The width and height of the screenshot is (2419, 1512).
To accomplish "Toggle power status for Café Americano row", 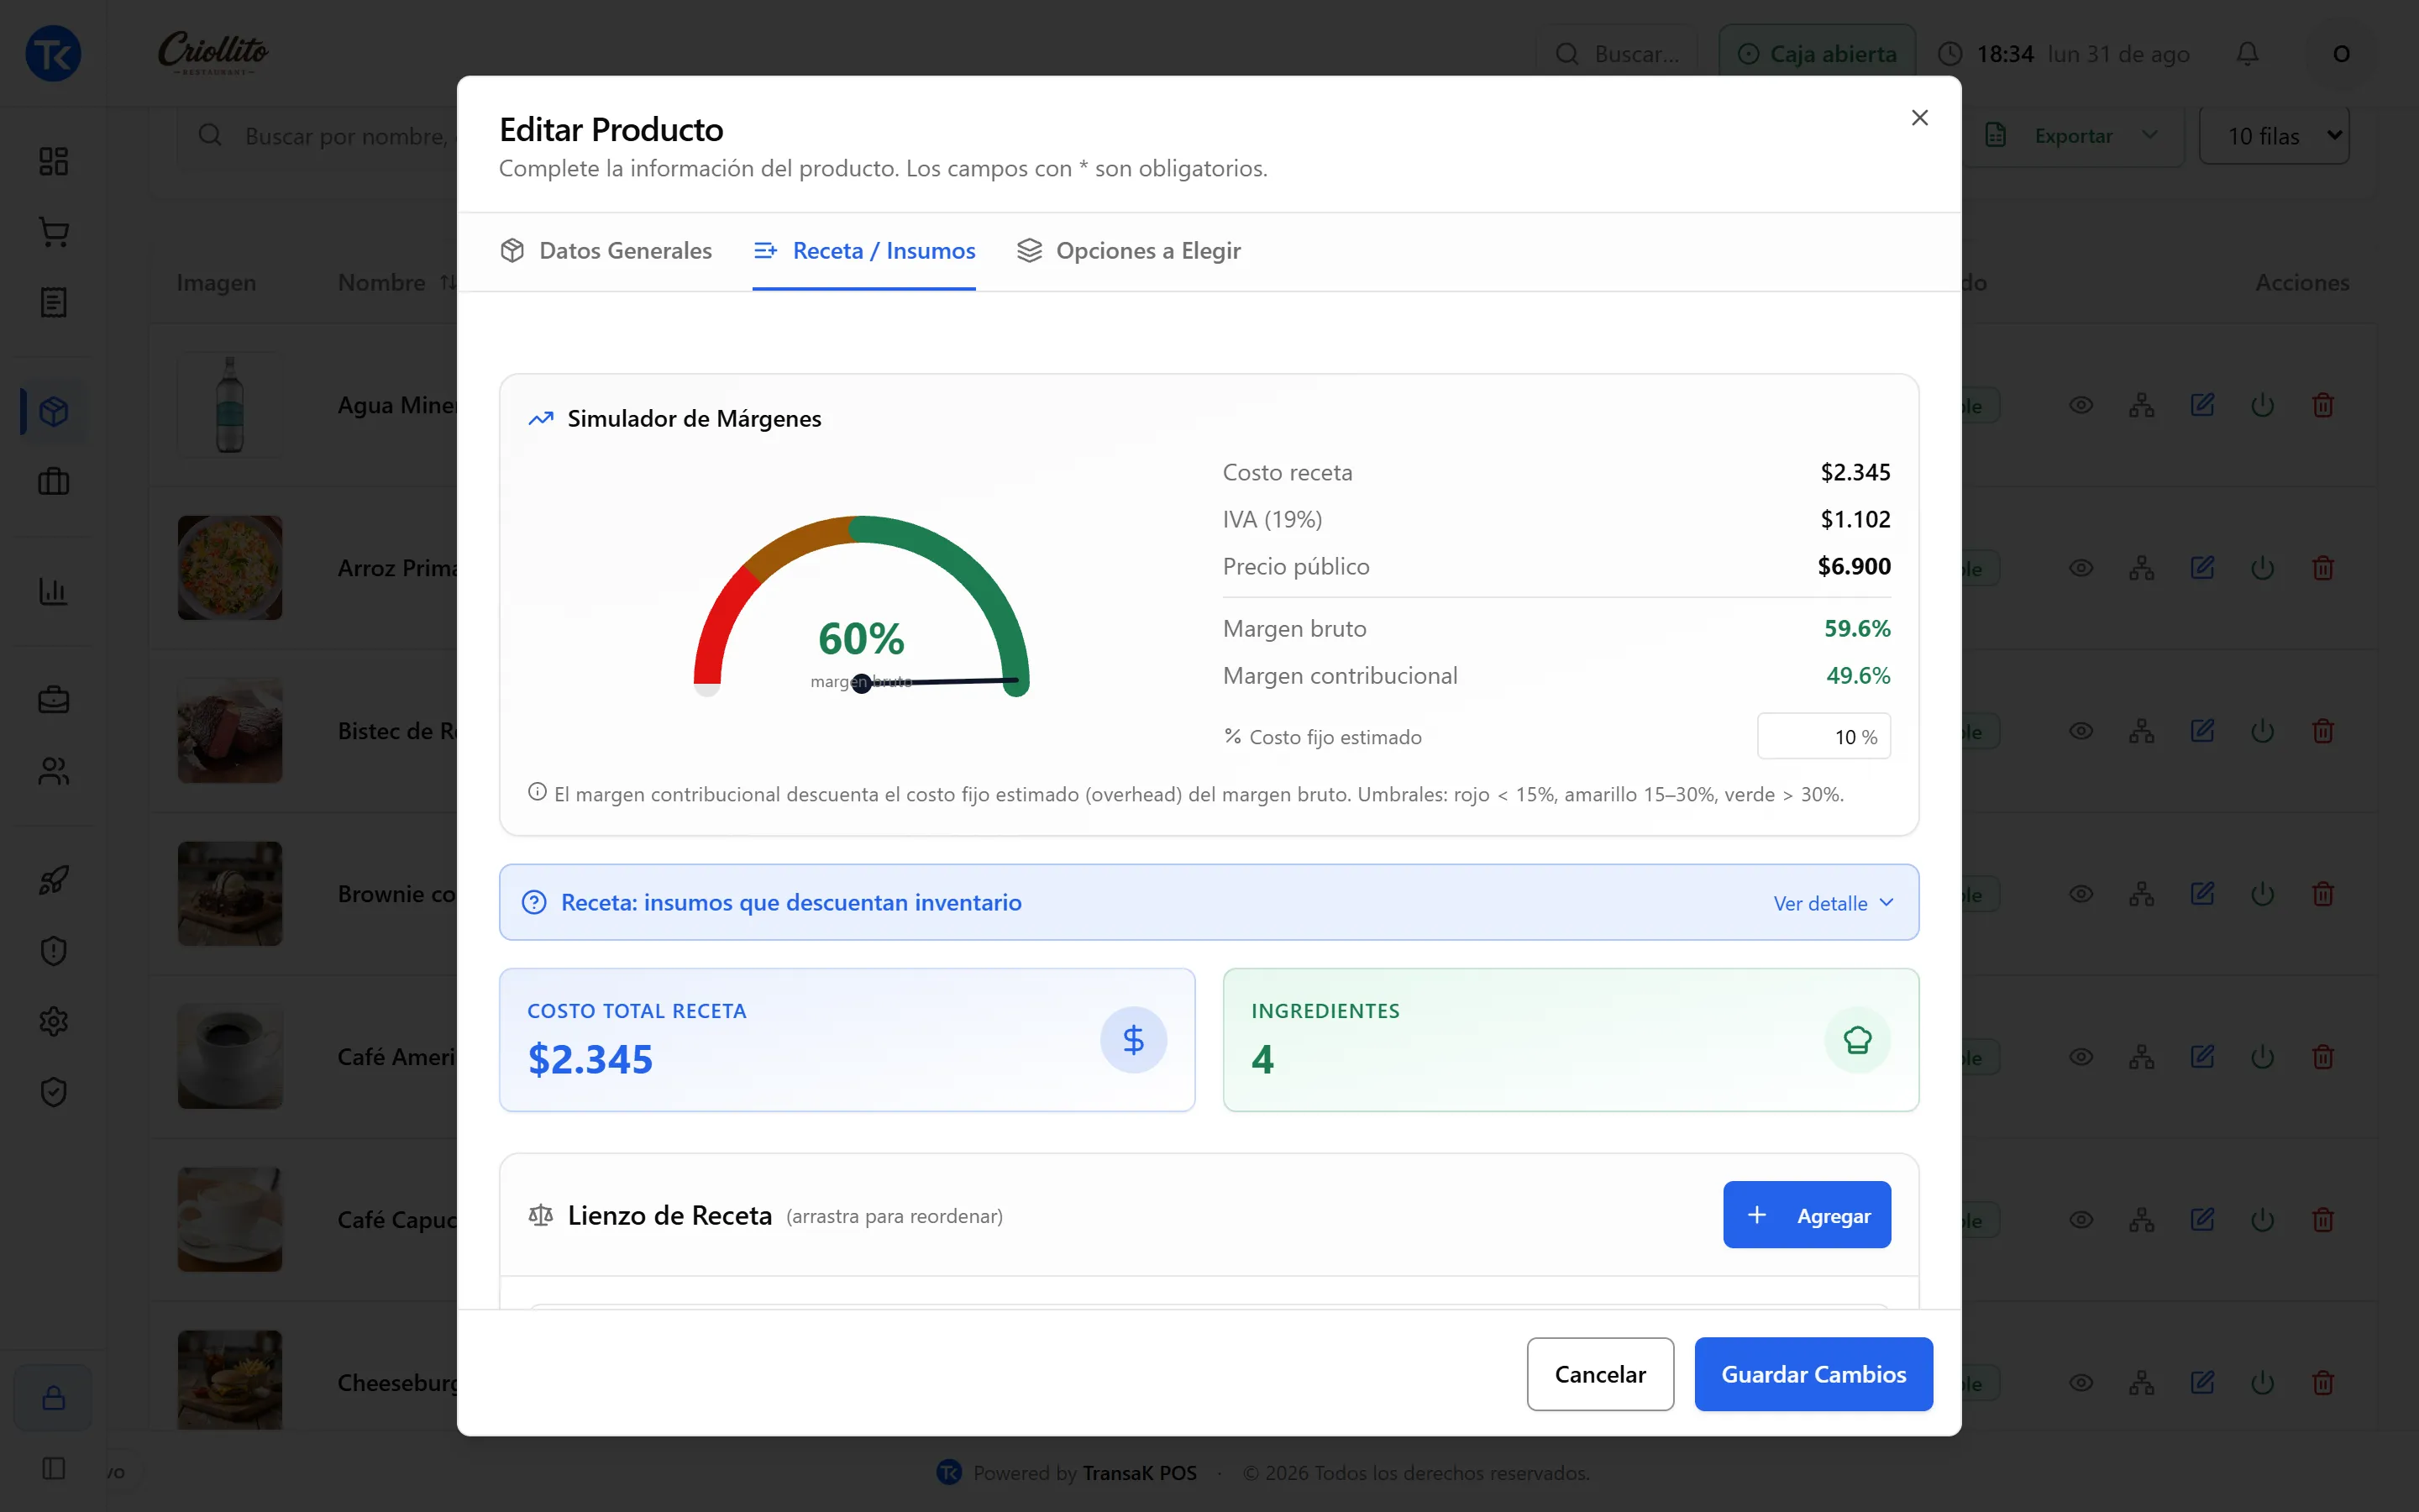I will 2262,1057.
